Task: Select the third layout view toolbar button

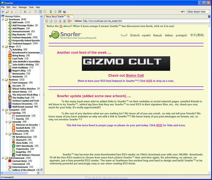Action: [45, 12]
